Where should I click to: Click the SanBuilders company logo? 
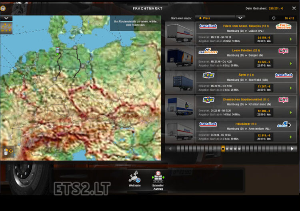click(x=208, y=51)
